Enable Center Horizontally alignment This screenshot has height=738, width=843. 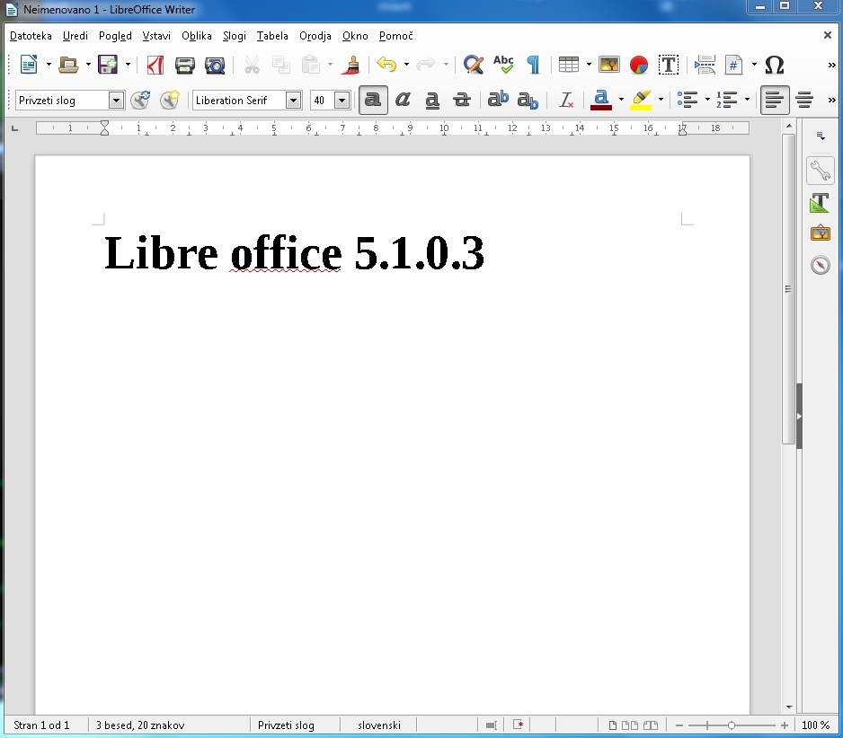pos(805,100)
